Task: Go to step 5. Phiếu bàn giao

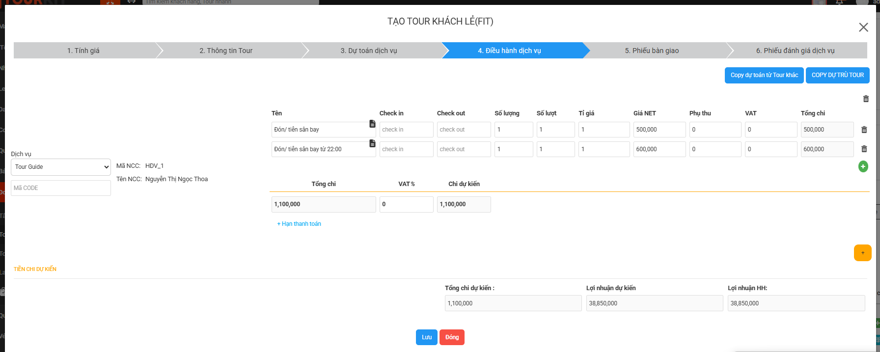Action: (652, 51)
